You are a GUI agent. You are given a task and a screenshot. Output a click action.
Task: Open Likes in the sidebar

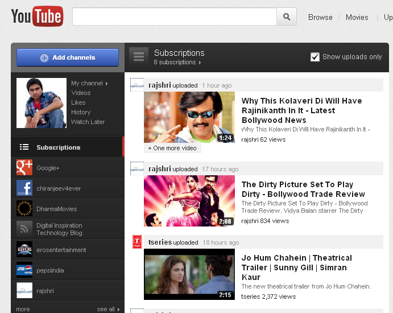point(78,102)
